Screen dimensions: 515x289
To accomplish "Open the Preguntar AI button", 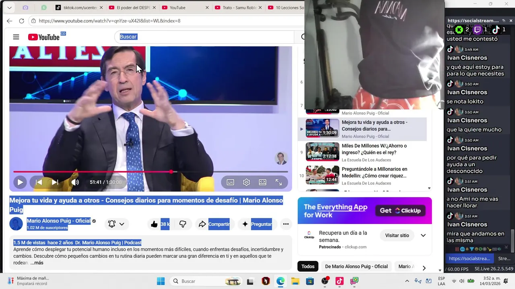I will pos(257,224).
